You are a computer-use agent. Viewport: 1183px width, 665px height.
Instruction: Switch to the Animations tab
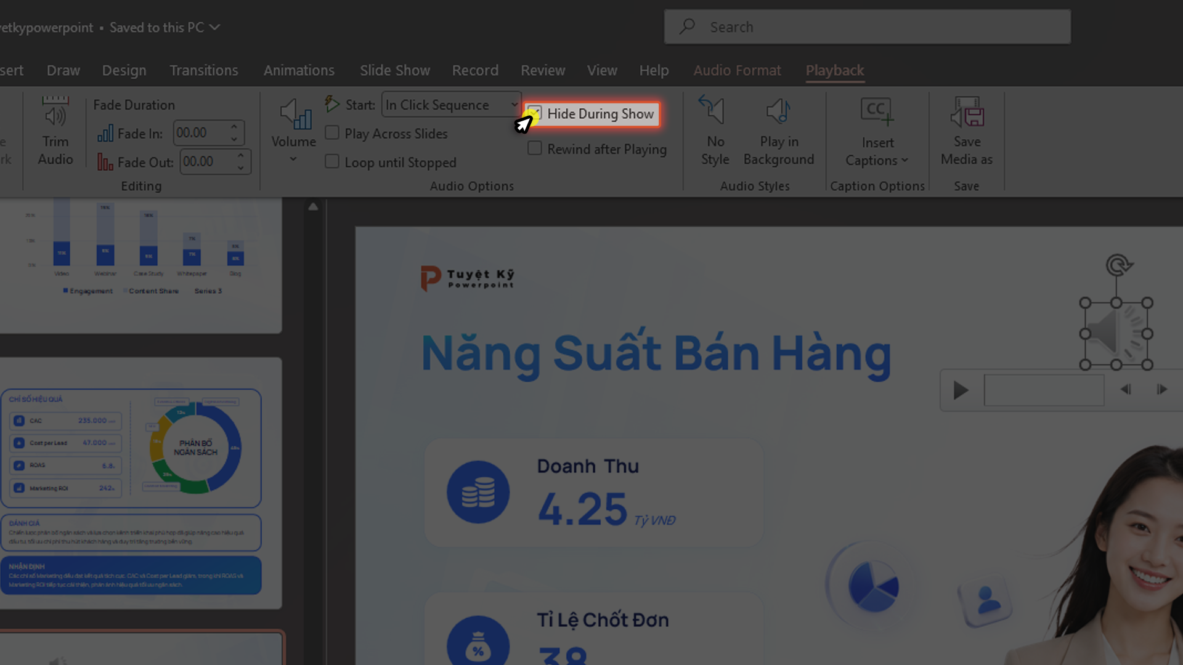pyautogui.click(x=299, y=70)
